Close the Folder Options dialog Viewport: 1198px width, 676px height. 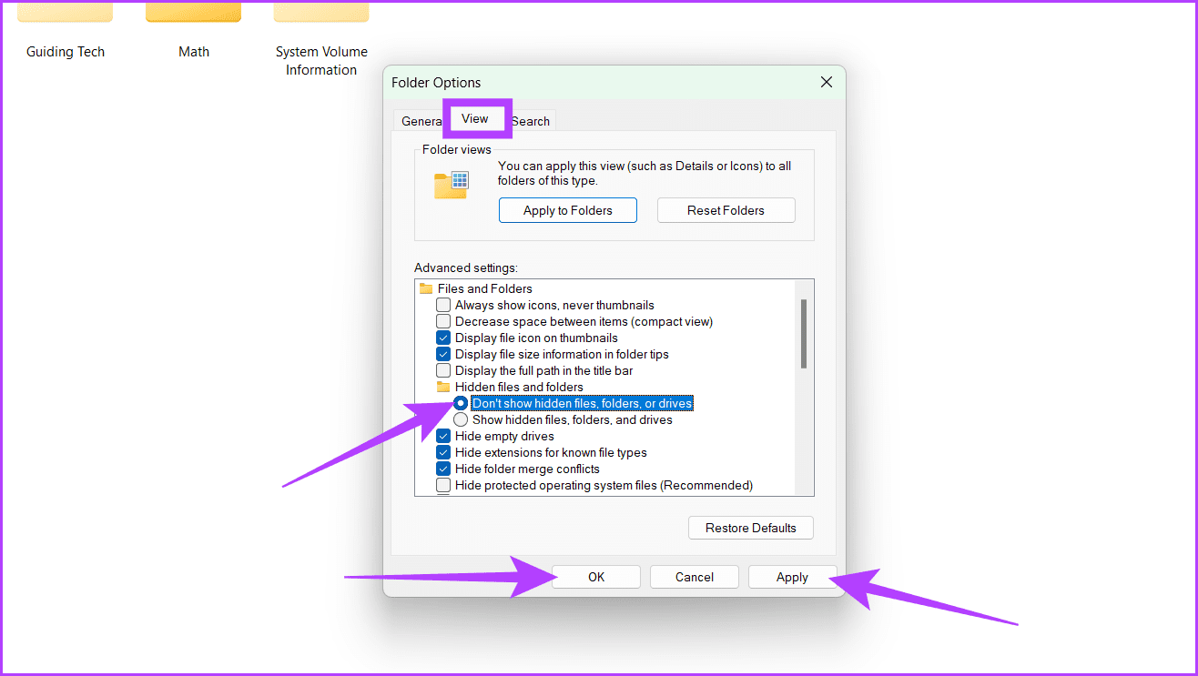coord(827,82)
